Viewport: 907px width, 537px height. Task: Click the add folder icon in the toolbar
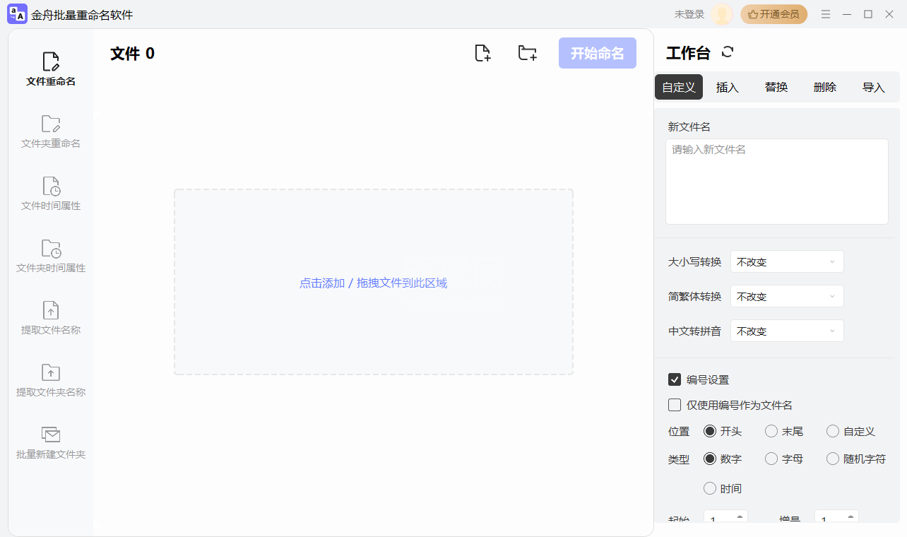pos(527,53)
